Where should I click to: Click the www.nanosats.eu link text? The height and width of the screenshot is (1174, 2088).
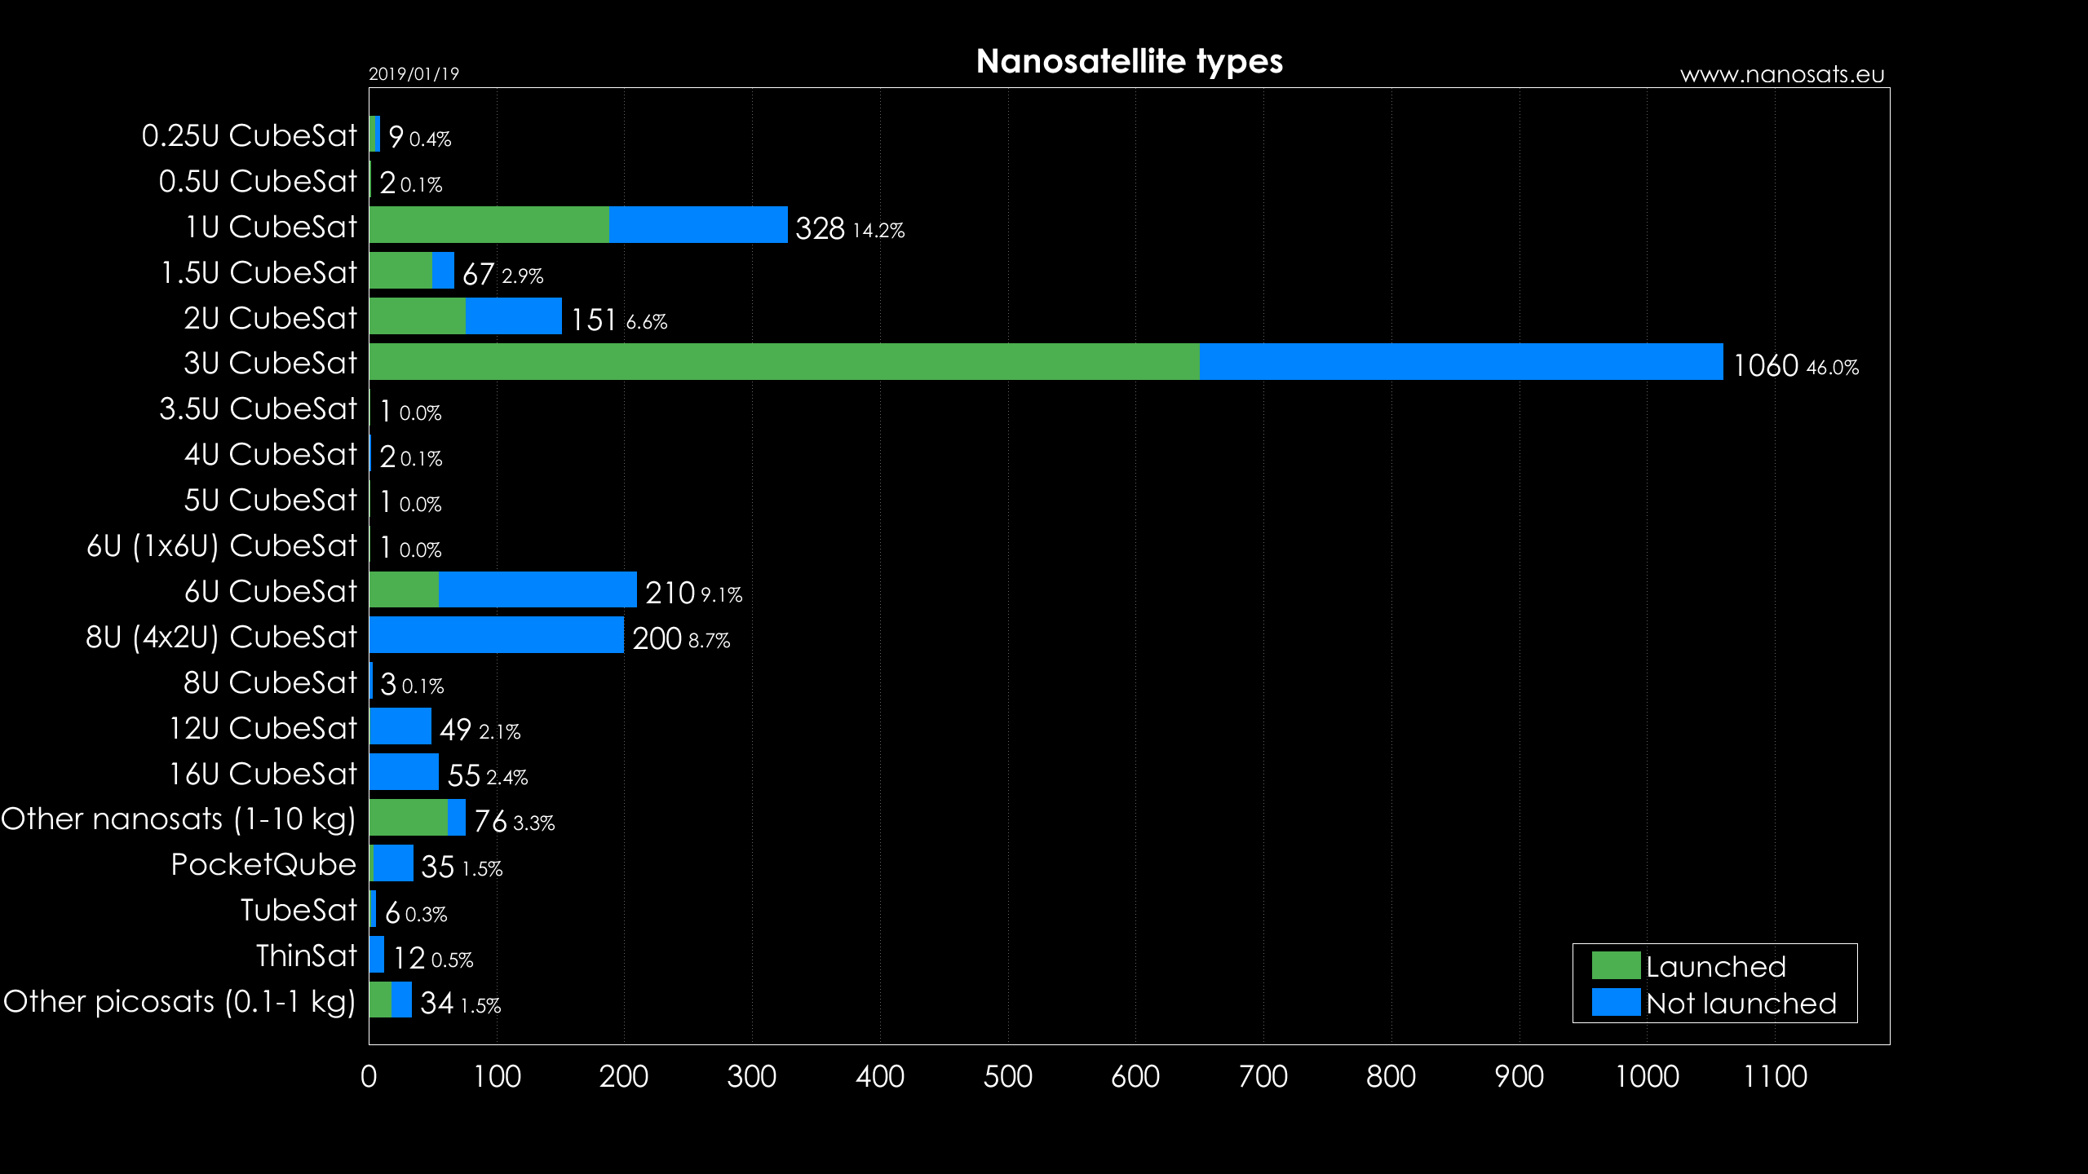tap(1782, 74)
